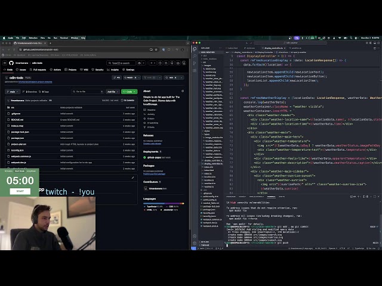The width and height of the screenshot is (382, 286).
Task: Open Add file dropdown
Action: tap(113, 92)
